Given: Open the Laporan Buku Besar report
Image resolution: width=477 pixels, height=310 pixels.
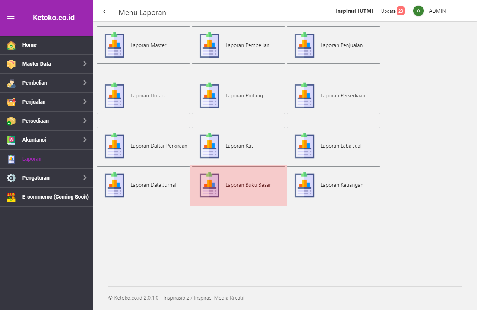Looking at the screenshot, I should [238, 185].
